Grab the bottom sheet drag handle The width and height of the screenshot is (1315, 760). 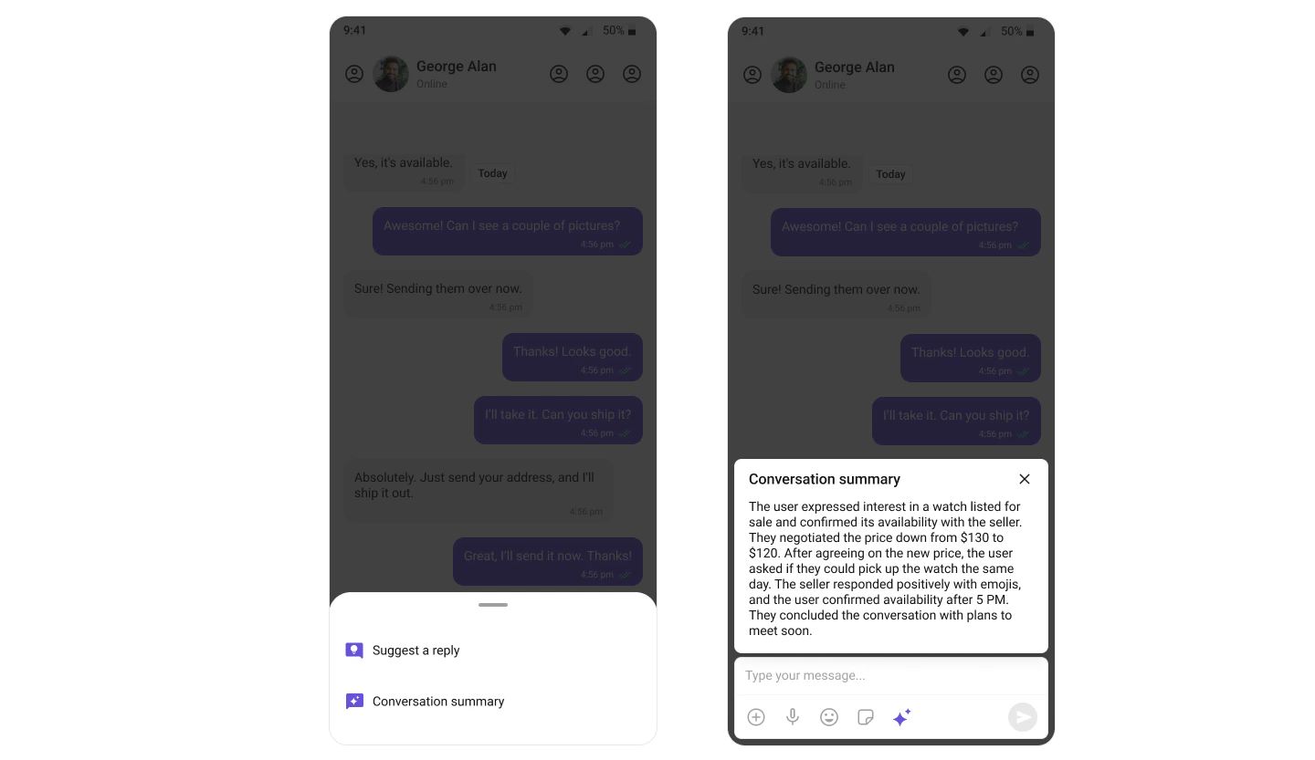493,605
